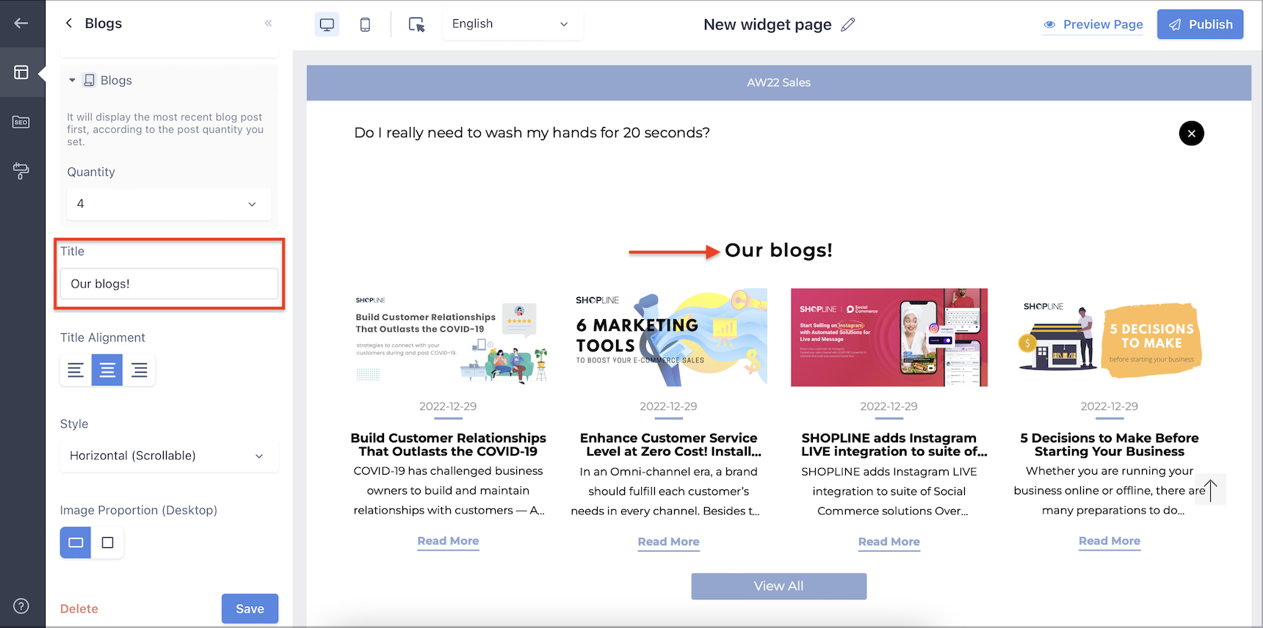1263x628 pixels.
Task: Open Build Customer Relationships blog thumbnail
Action: click(x=448, y=337)
